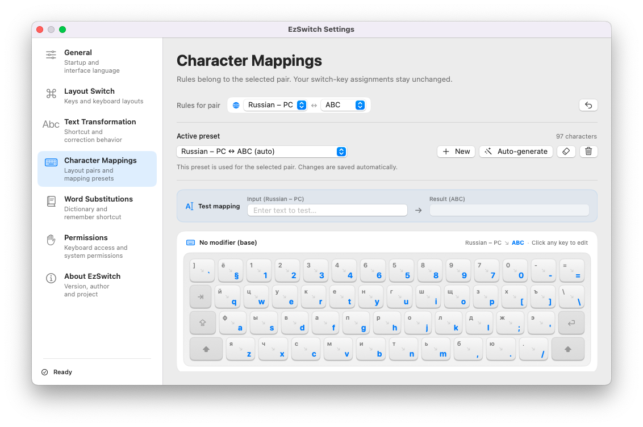Viewport: 643px width, 427px height.
Task: Click the Caps Lock key
Action: tap(203, 323)
